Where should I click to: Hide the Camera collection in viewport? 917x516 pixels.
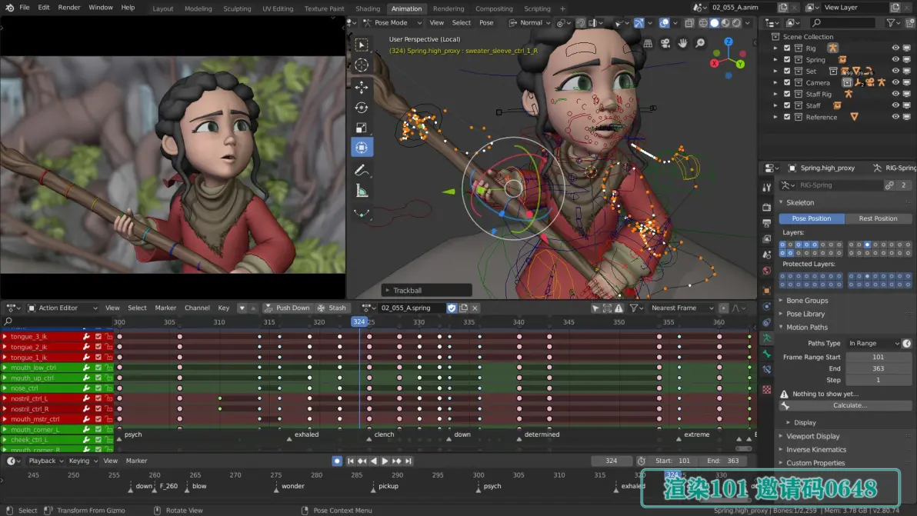895,82
